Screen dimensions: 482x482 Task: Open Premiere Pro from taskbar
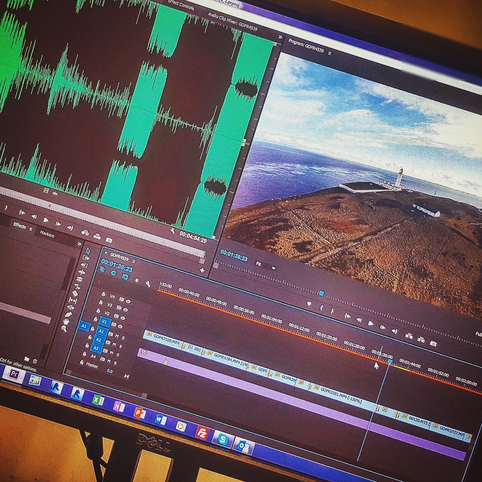pyautogui.click(x=14, y=373)
